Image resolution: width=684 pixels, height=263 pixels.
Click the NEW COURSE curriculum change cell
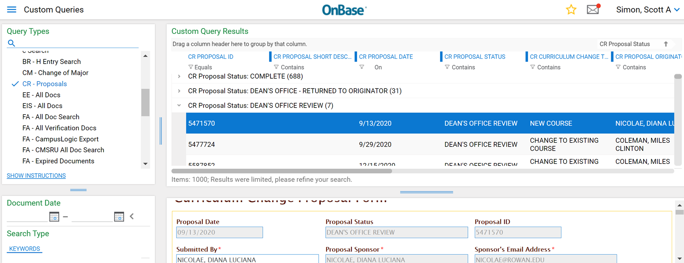pyautogui.click(x=551, y=123)
